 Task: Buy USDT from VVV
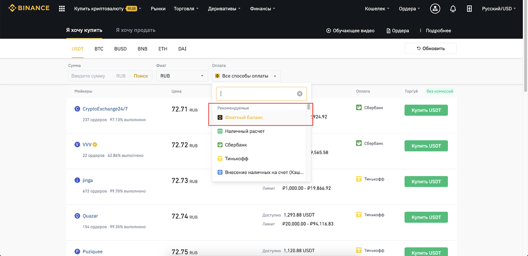click(426, 146)
